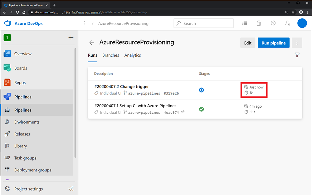Viewport: 312px width, 196px height.
Task: Select the Pipelines rocket icon heading
Action: tap(7, 97)
